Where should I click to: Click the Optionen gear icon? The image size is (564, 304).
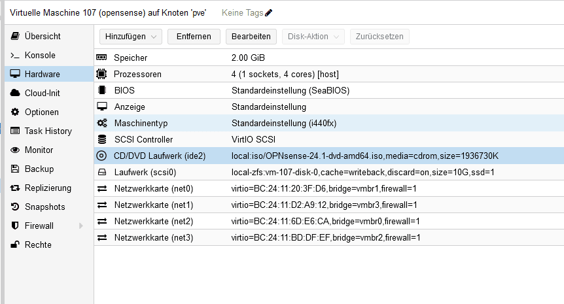click(x=15, y=112)
